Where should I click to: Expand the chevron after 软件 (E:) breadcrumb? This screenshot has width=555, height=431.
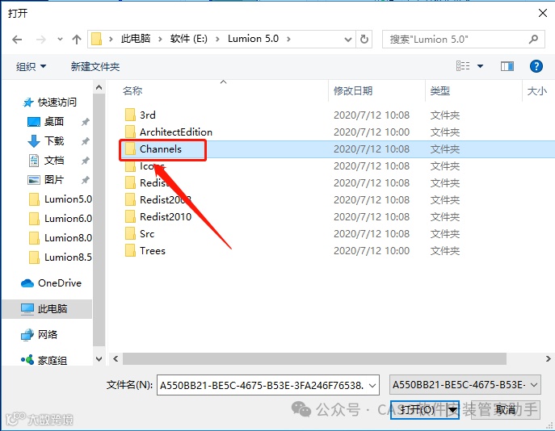coord(217,39)
